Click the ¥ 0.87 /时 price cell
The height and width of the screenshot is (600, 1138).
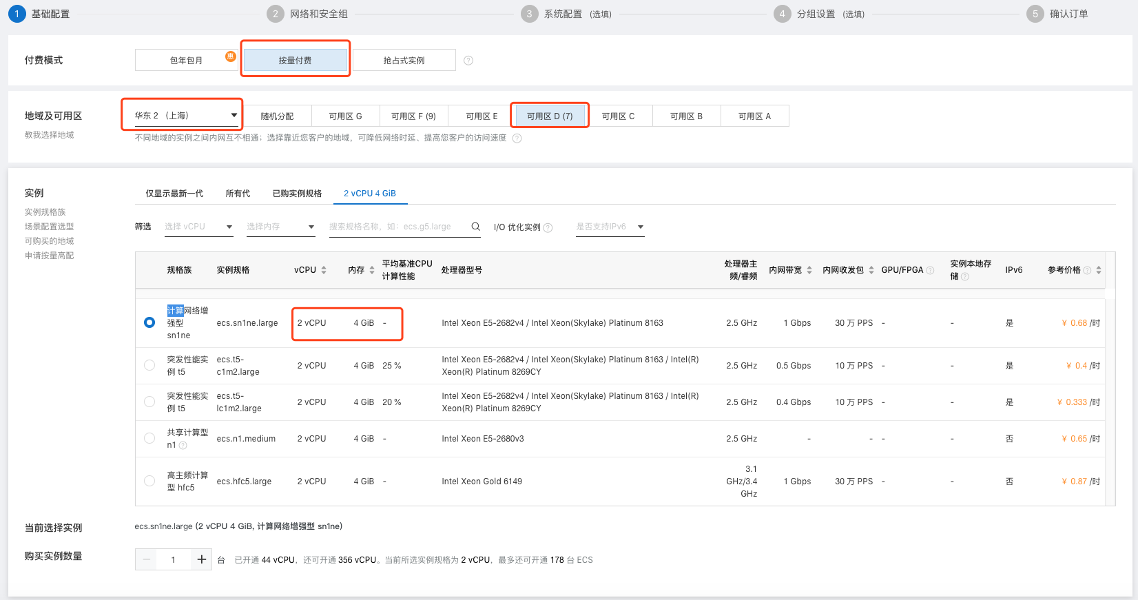(x=1081, y=482)
